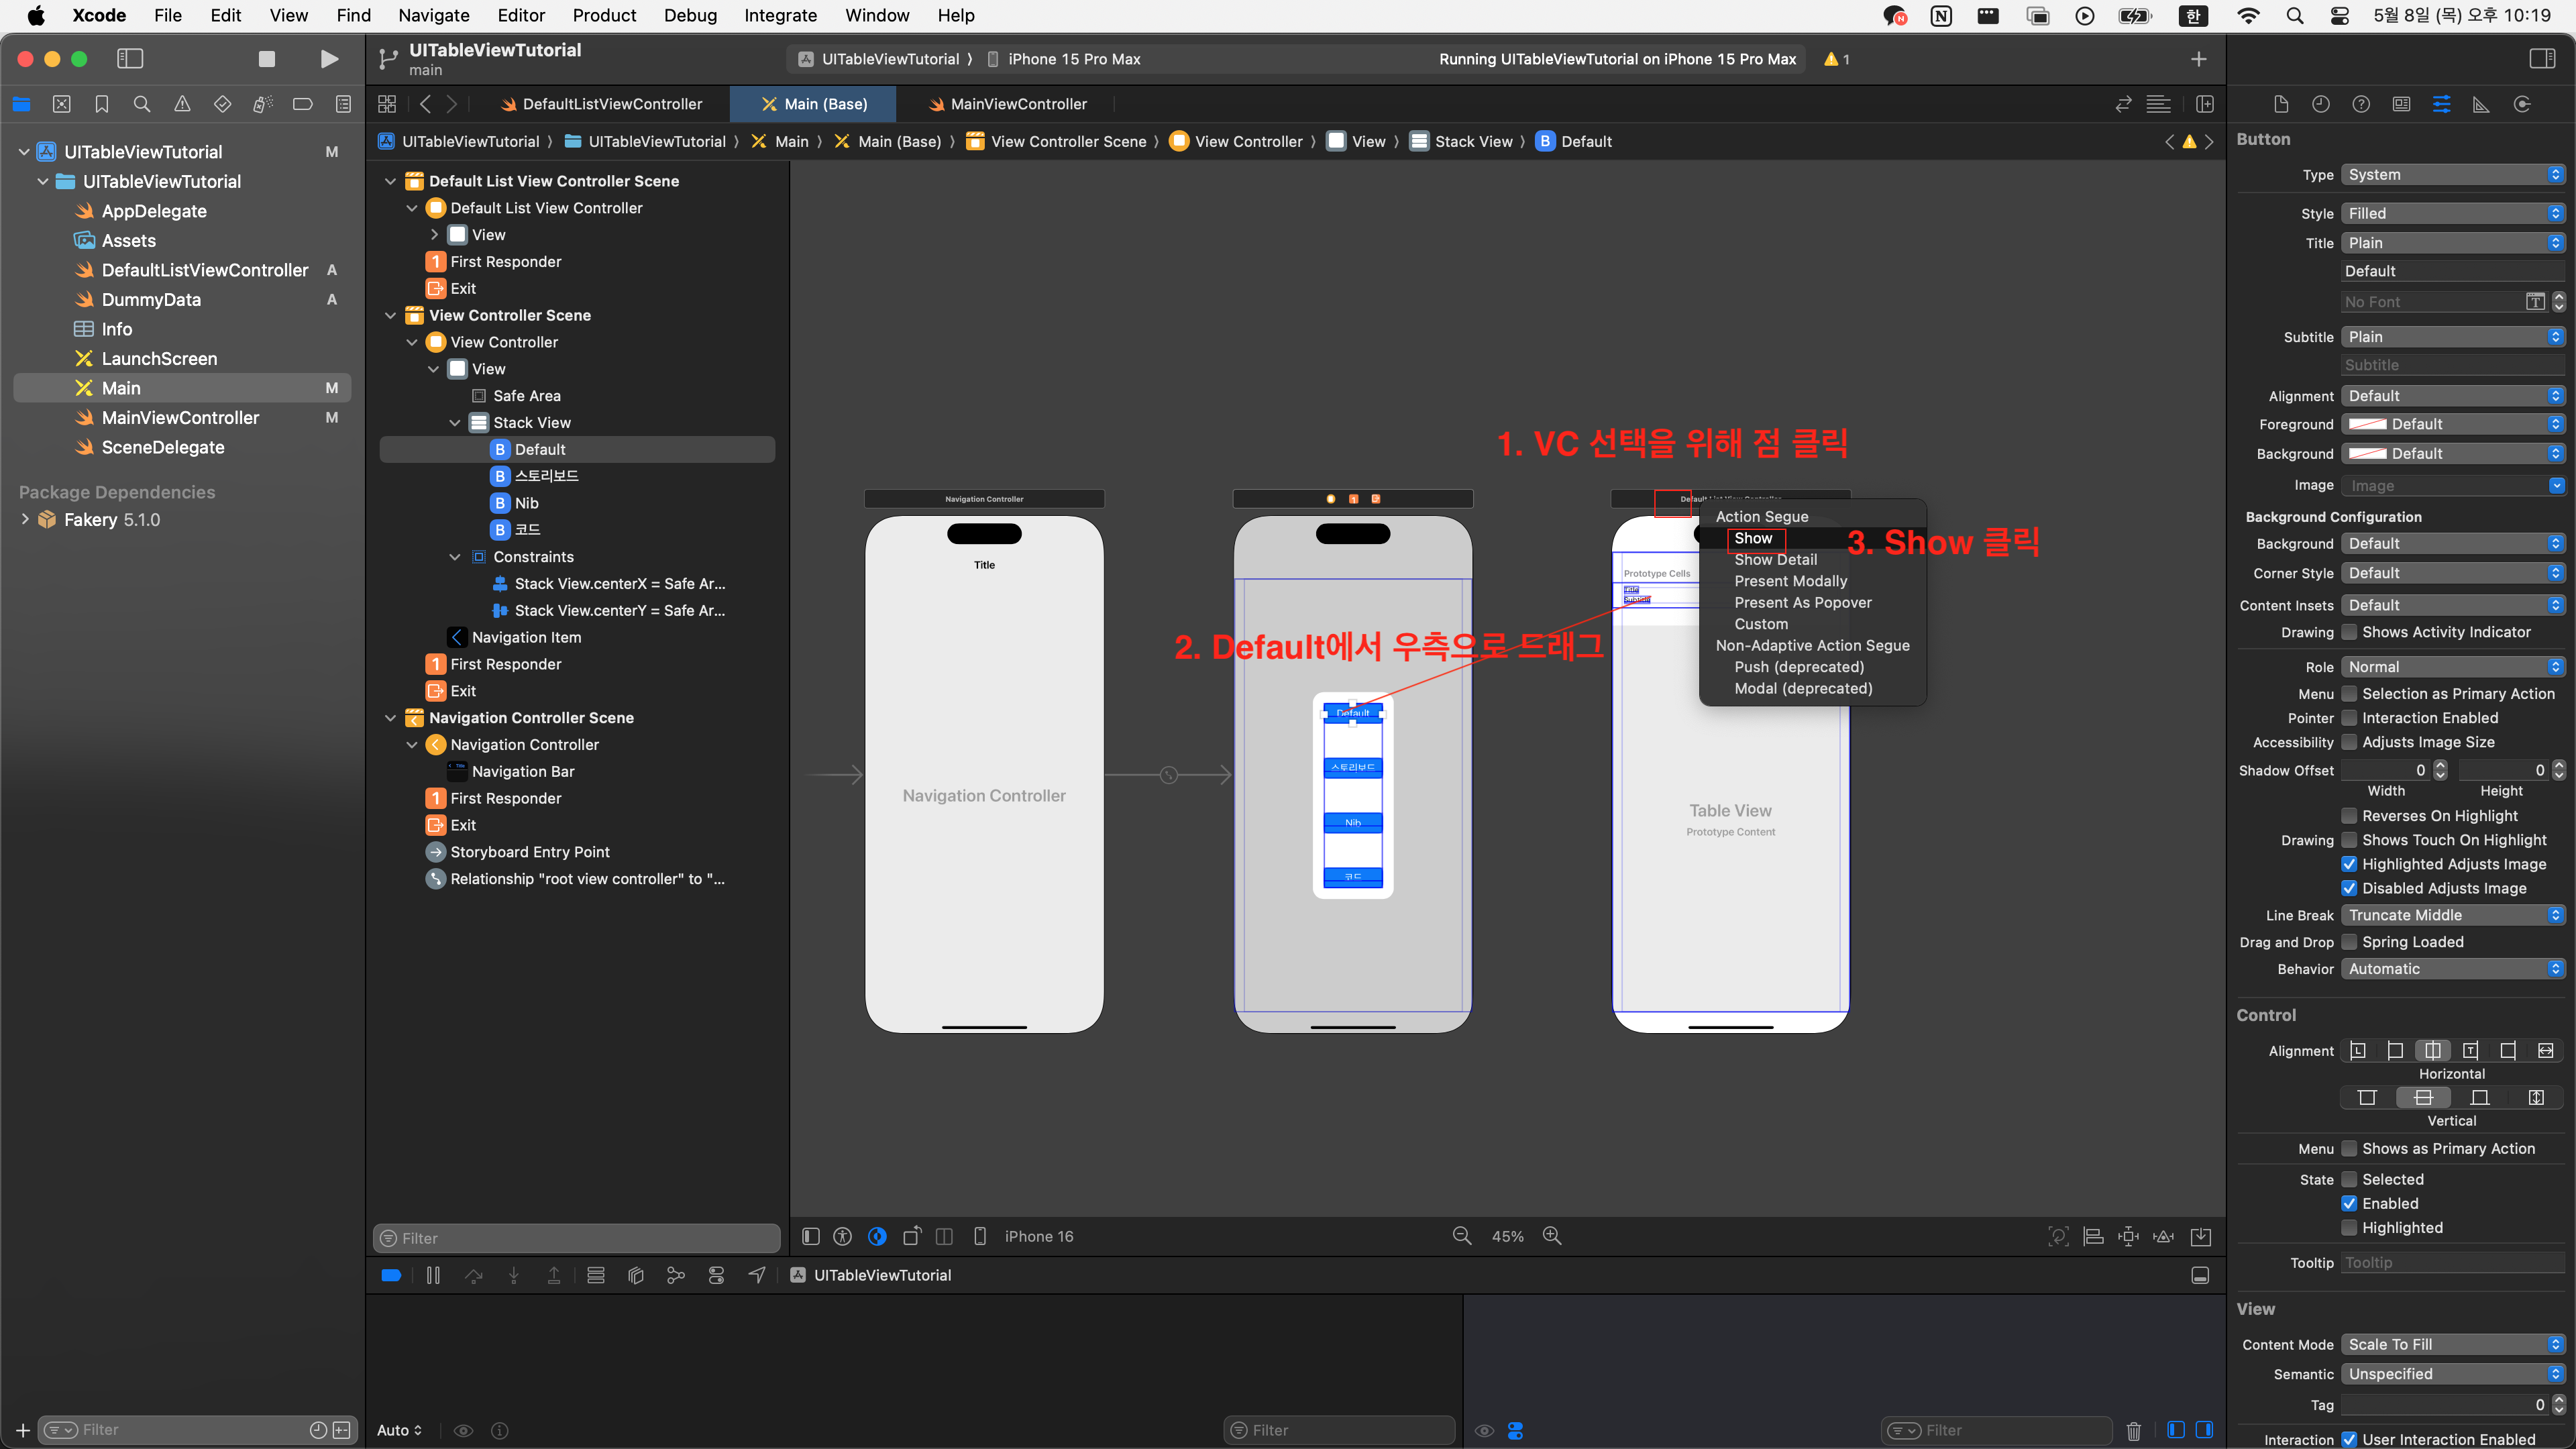
Task: Enable Pointer Interaction Enabled checkbox
Action: tap(2349, 718)
